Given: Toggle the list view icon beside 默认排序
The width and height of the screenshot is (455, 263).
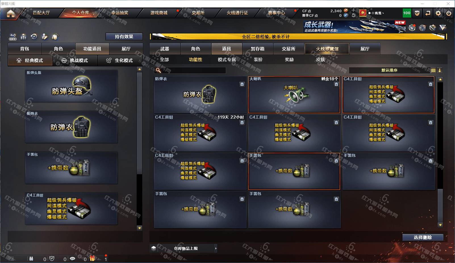Looking at the screenshot, I should click(x=433, y=70).
